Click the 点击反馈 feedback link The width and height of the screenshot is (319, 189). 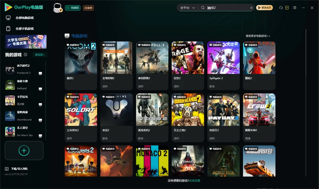pos(195,180)
